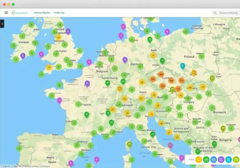Enable the lime green filter circle
This screenshot has width=240, height=168.
(x=236, y=160)
